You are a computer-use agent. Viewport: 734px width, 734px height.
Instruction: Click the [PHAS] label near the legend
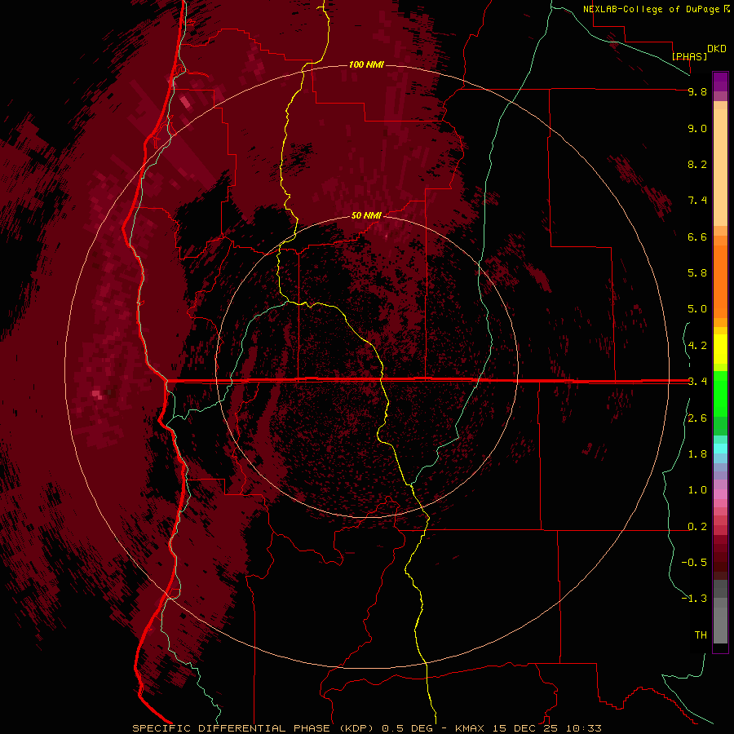[x=689, y=56]
